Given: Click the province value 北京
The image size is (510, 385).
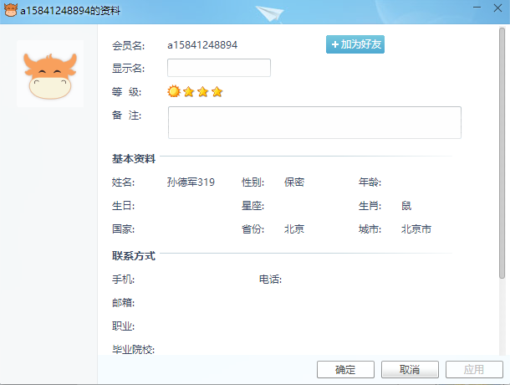Looking at the screenshot, I should click(x=294, y=229).
